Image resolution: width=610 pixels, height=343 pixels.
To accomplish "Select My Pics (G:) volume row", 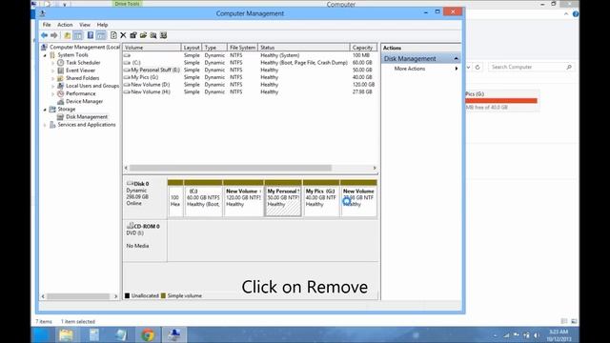I will [x=250, y=77].
